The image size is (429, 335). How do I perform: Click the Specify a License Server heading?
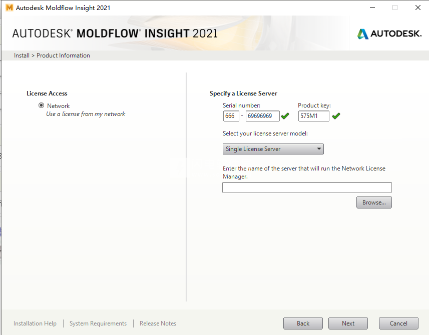tap(243, 93)
